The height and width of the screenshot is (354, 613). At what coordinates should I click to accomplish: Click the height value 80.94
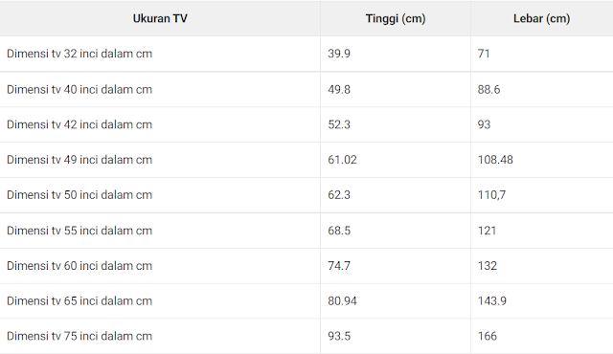[342, 301]
